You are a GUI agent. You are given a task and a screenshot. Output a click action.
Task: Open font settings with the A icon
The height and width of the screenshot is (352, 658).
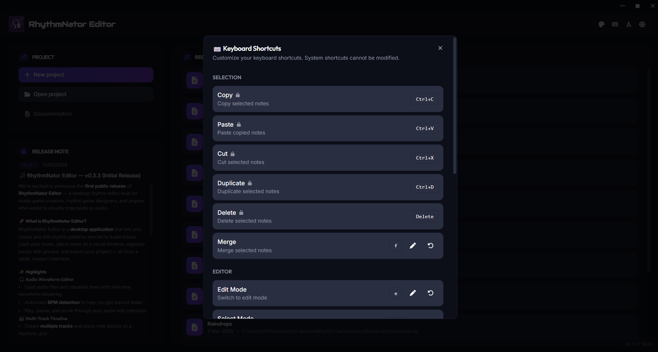(628, 24)
